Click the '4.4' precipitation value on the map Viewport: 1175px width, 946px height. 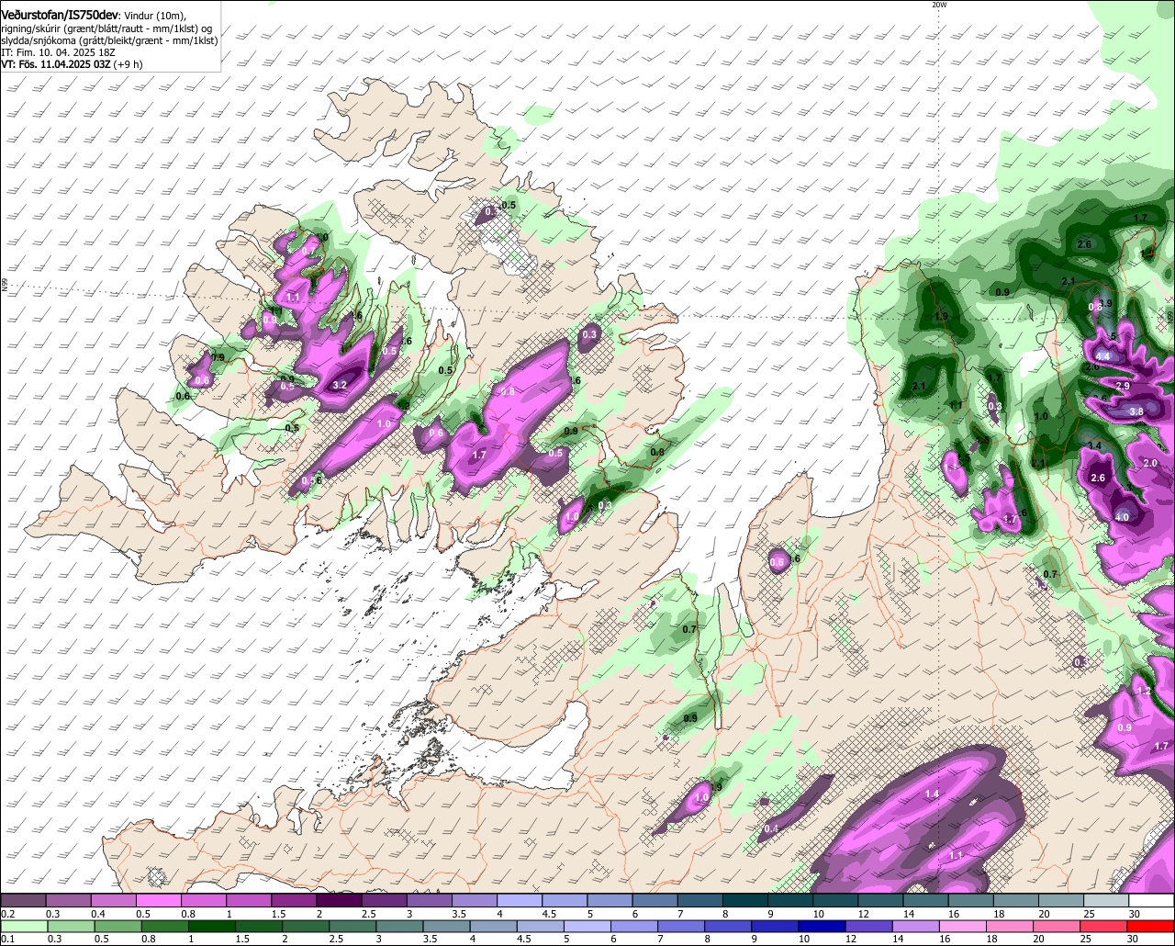click(x=1103, y=356)
